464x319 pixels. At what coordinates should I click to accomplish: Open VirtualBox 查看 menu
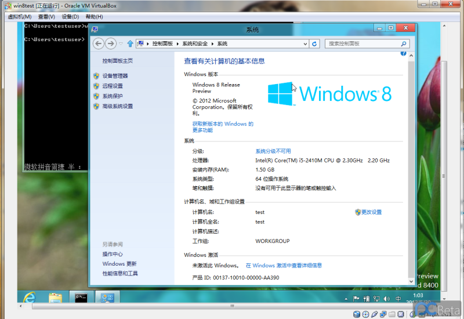[x=46, y=17]
